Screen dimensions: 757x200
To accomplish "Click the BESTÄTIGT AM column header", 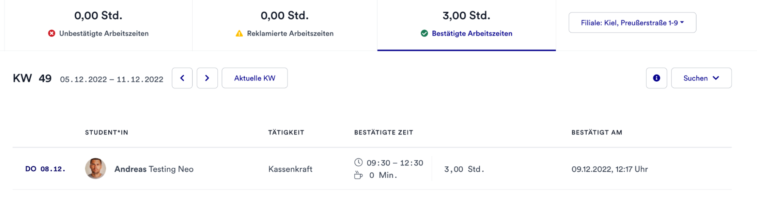I will pos(596,132).
